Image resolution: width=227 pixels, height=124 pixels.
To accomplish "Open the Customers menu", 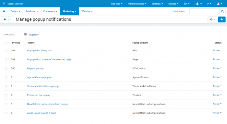I will click(x=50, y=11).
